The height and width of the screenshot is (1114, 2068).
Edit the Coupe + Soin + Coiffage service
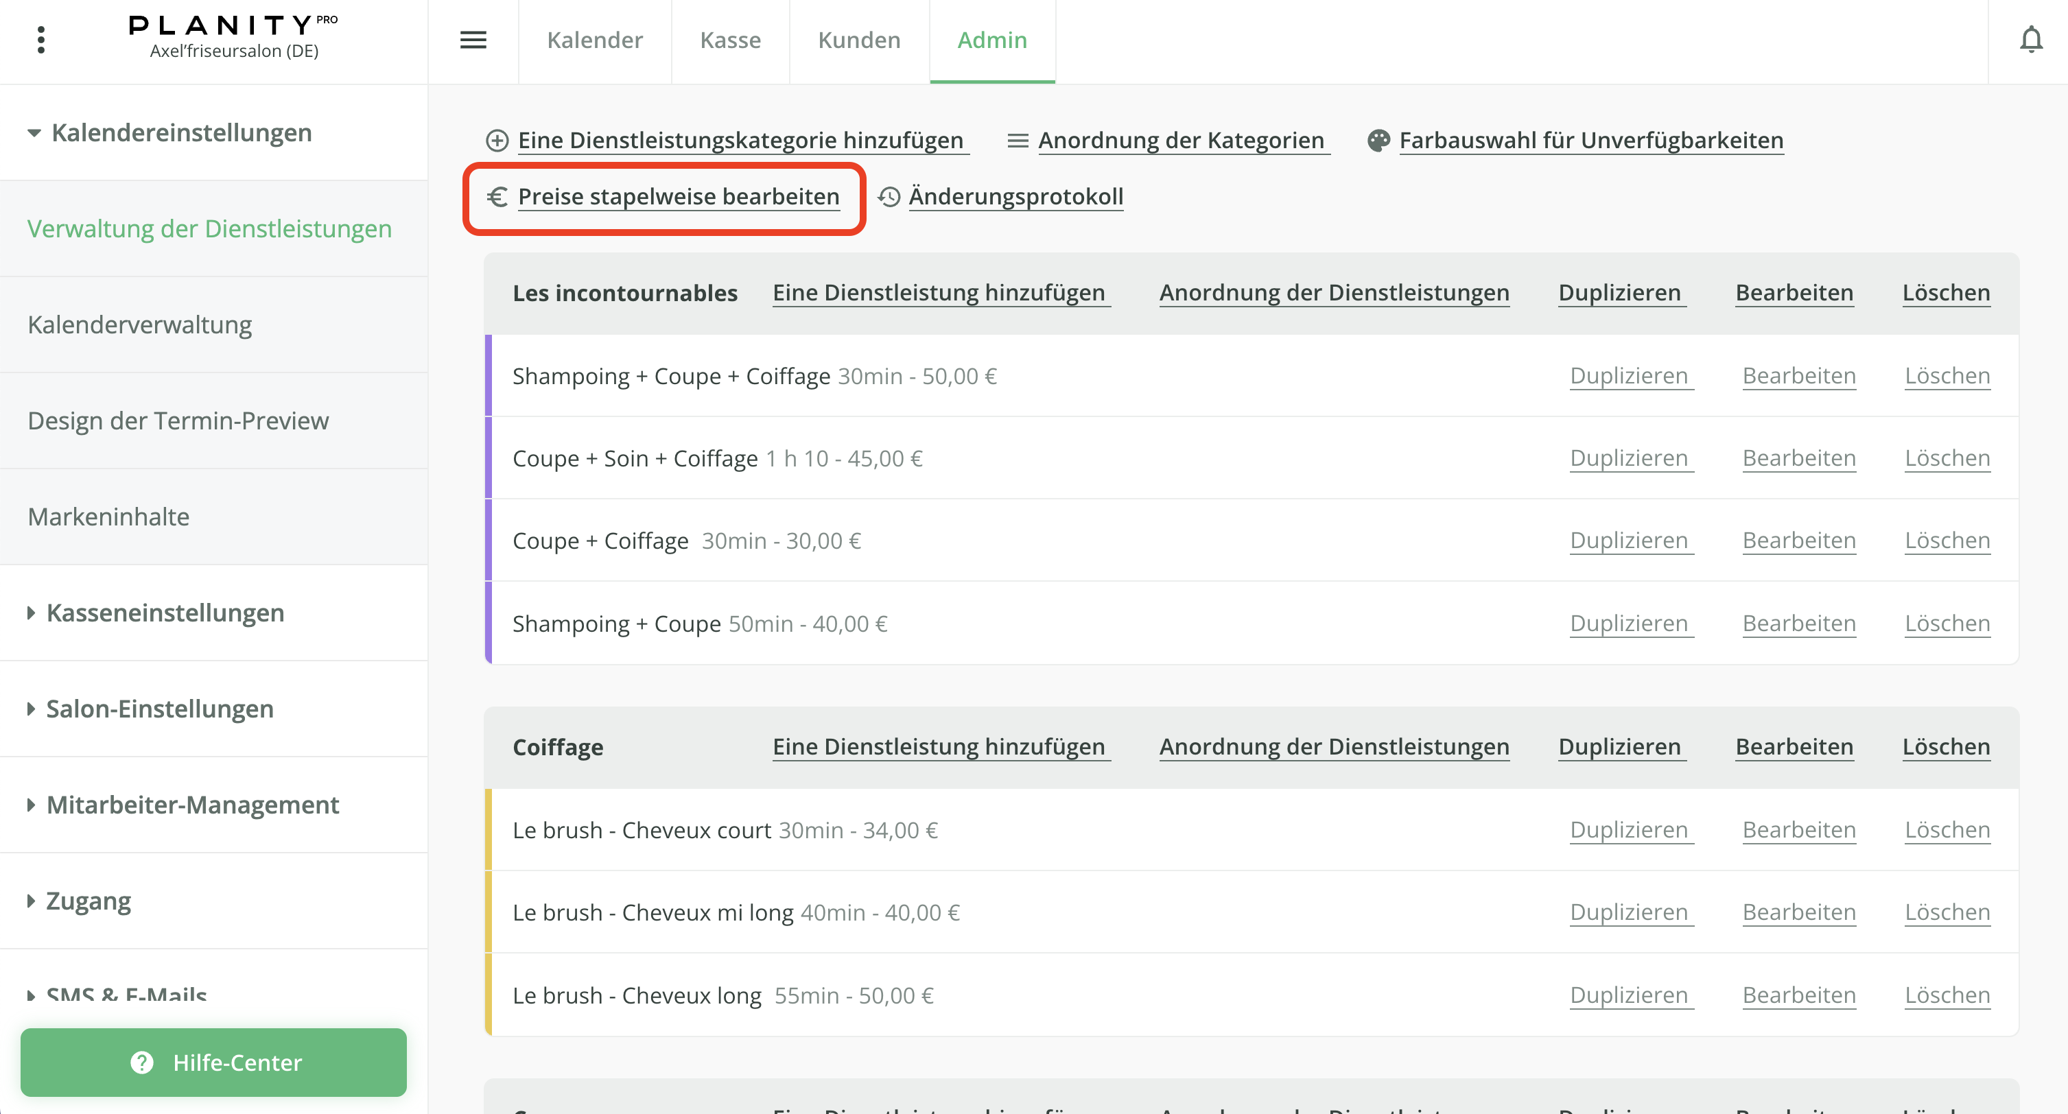coord(1798,458)
